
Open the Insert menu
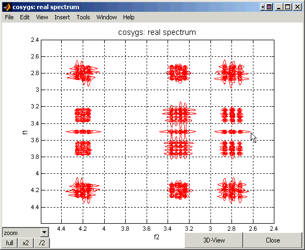[62, 17]
